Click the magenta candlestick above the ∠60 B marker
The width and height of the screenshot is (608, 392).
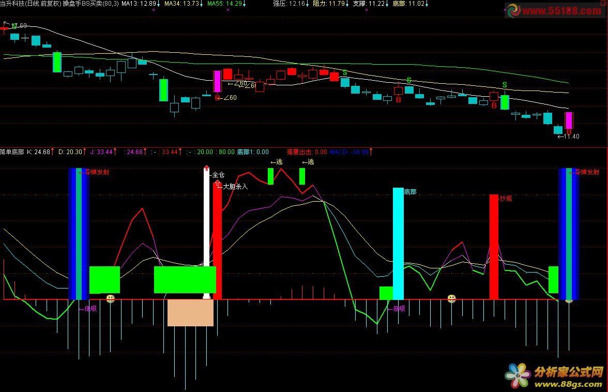coord(217,81)
